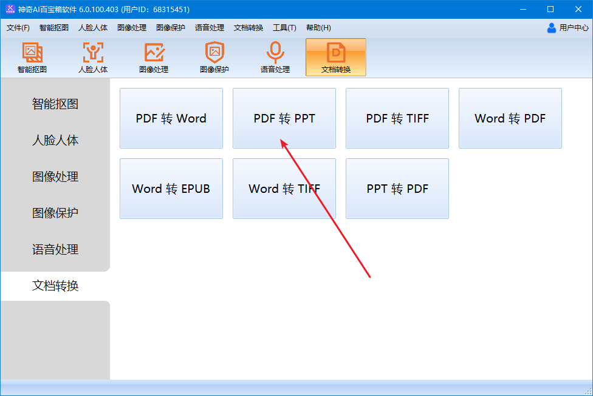Viewport: 593px width, 396px height.
Task: Open the 帮助(H) menu
Action: [x=318, y=27]
